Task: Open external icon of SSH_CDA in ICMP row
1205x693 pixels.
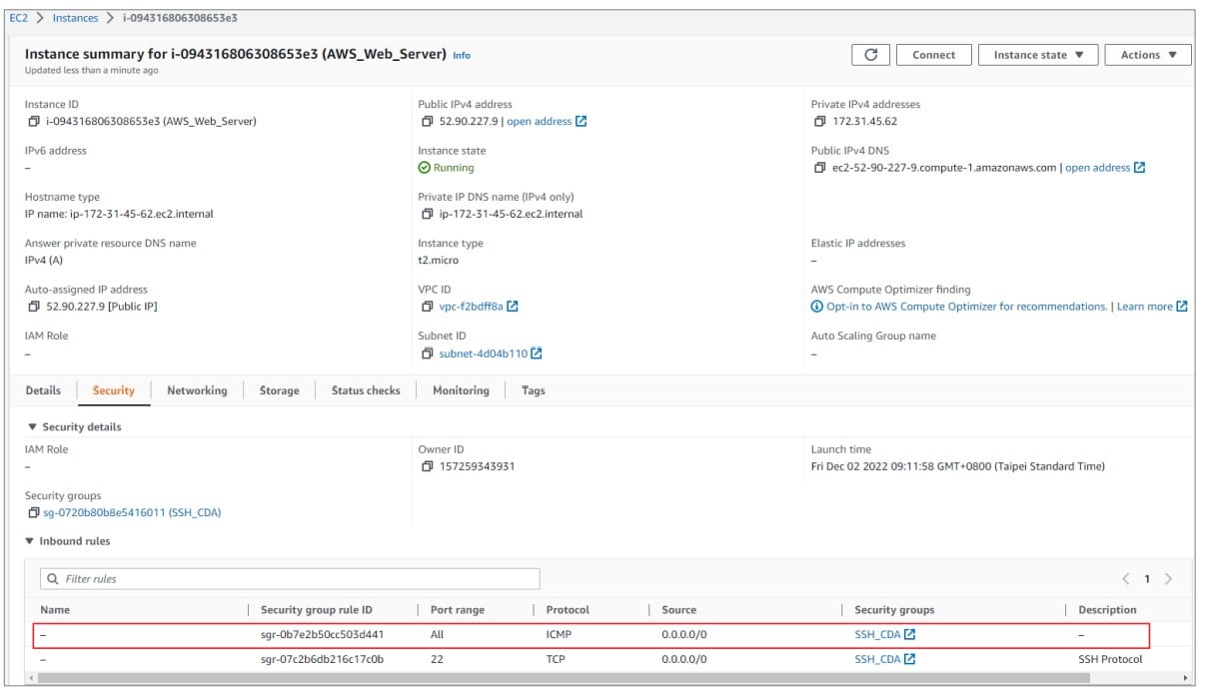Action: 909,635
